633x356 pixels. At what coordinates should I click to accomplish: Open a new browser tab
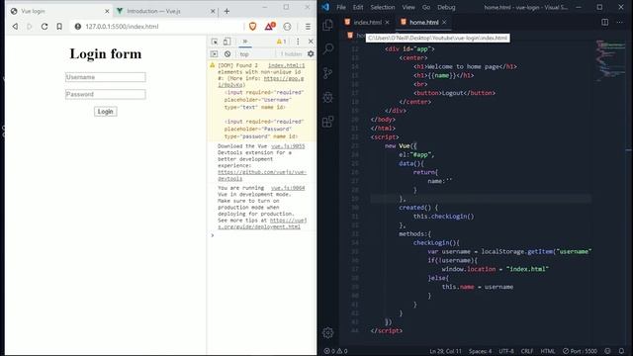coord(226,11)
